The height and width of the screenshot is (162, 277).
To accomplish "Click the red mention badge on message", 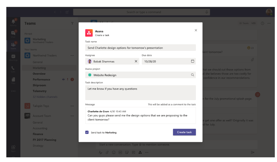I will pyautogui.click(x=257, y=95).
